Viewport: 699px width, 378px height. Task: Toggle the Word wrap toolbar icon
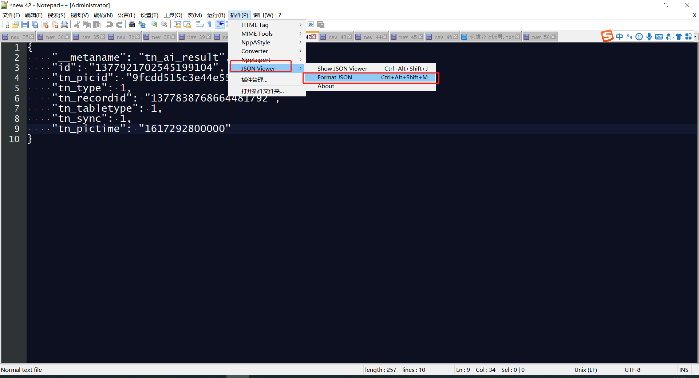pyautogui.click(x=200, y=24)
